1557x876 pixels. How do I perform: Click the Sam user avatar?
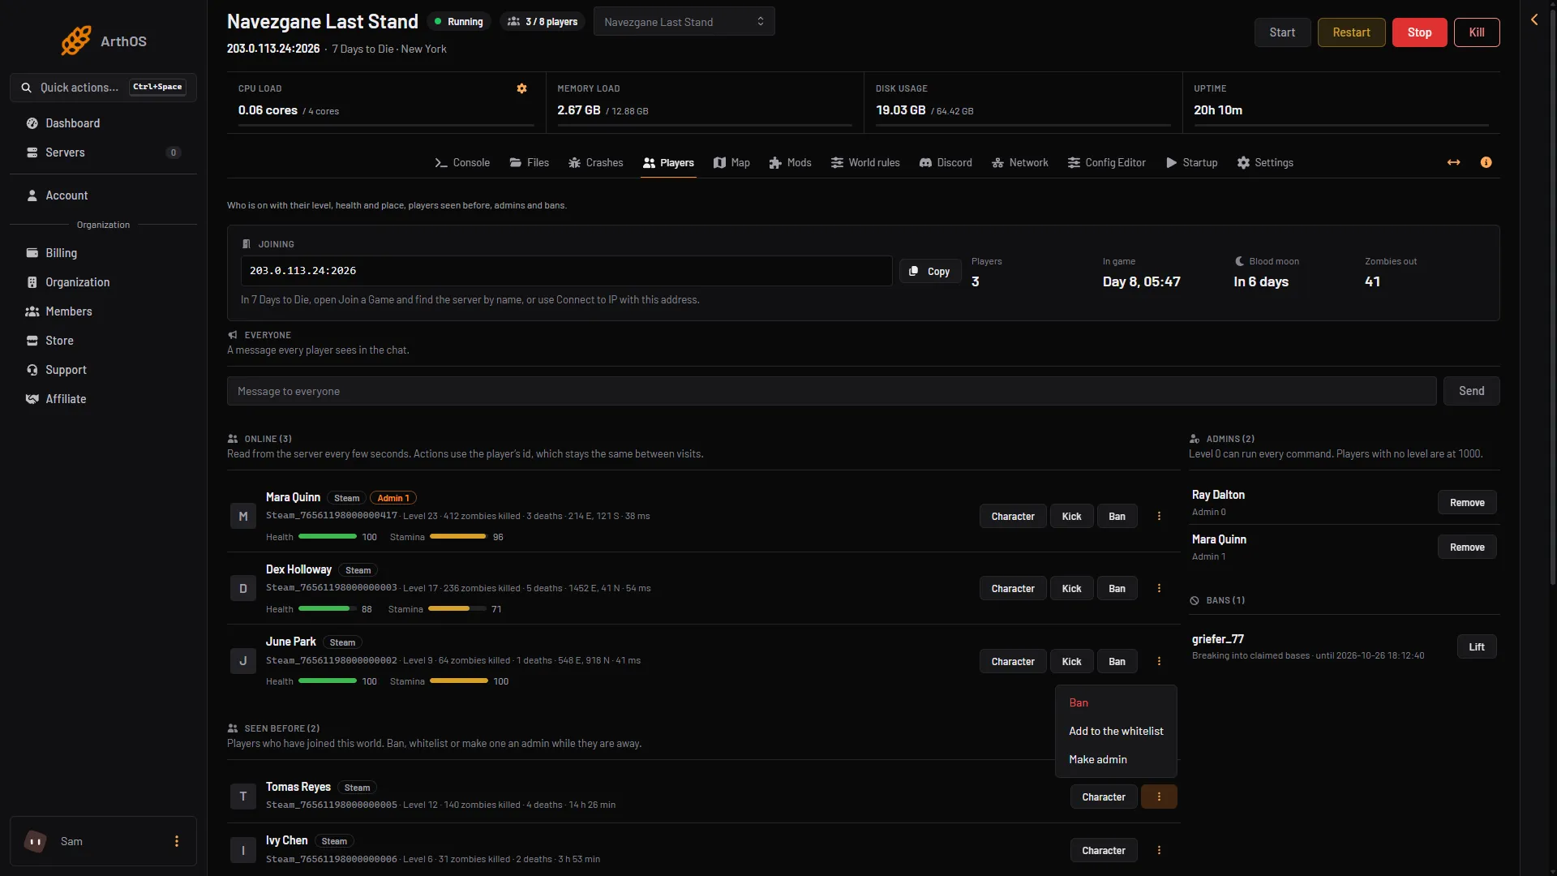[36, 842]
